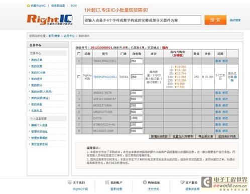Click the 返回询价列表 button

tap(227, 136)
